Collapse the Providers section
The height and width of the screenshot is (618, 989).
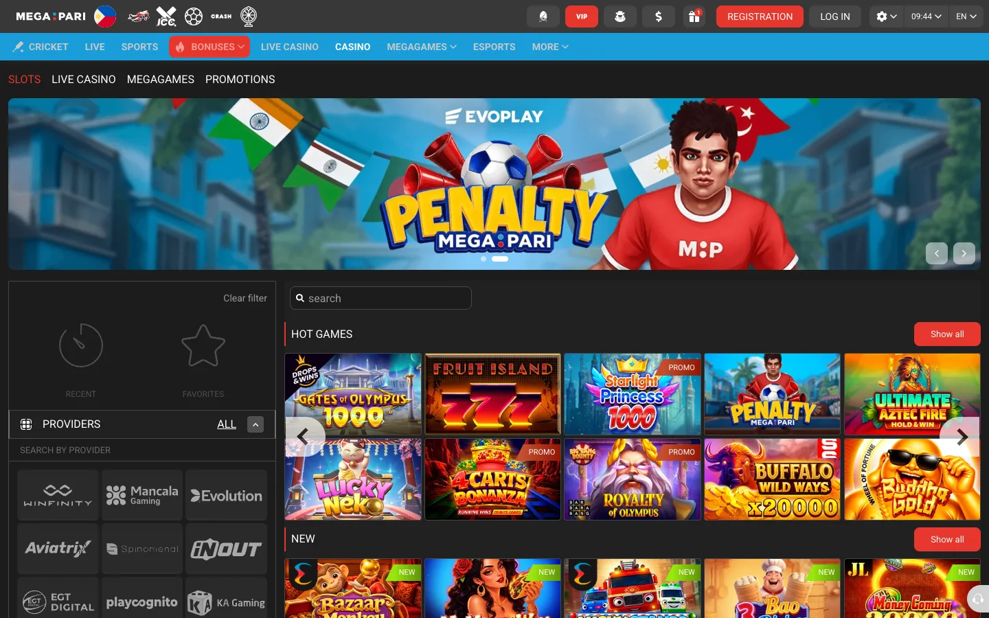(x=255, y=424)
